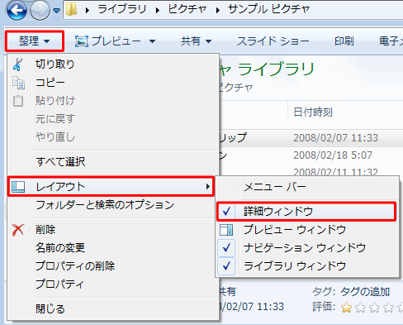Toggle メニュー バー in layout submenu
The image size is (403, 325).
pyautogui.click(x=307, y=187)
